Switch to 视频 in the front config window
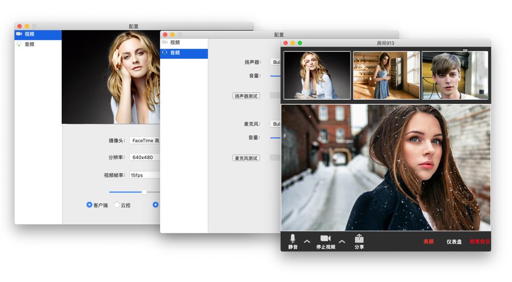The height and width of the screenshot is (282, 512). [x=174, y=43]
